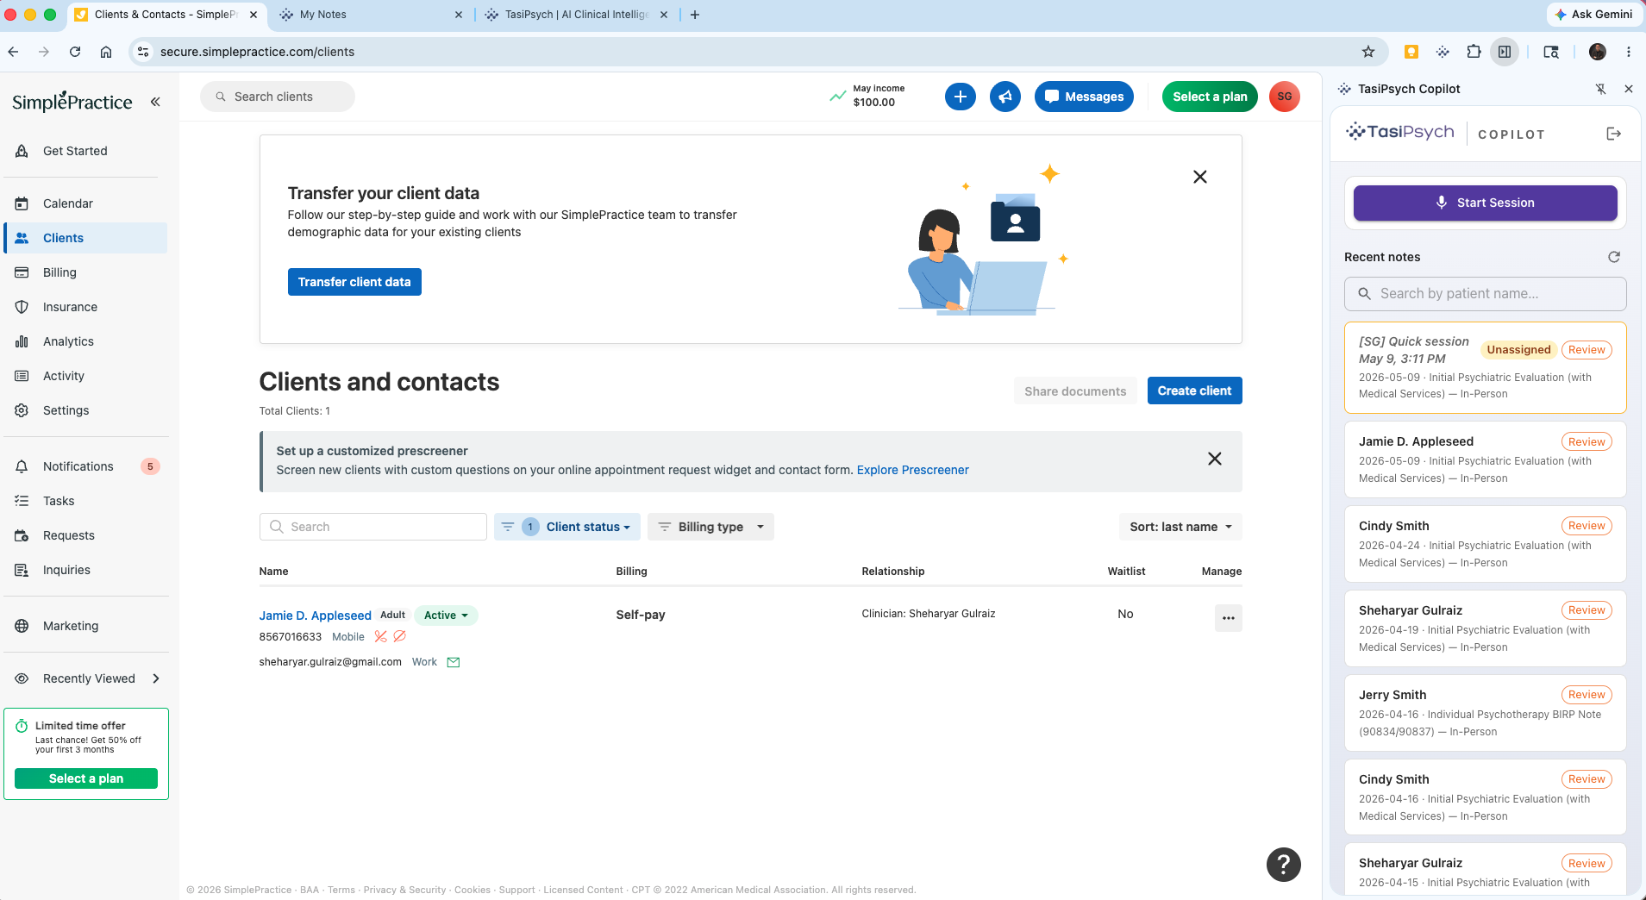Viewport: 1646px width, 900px height.
Task: Click the Search clients field at top
Action: [278, 97]
